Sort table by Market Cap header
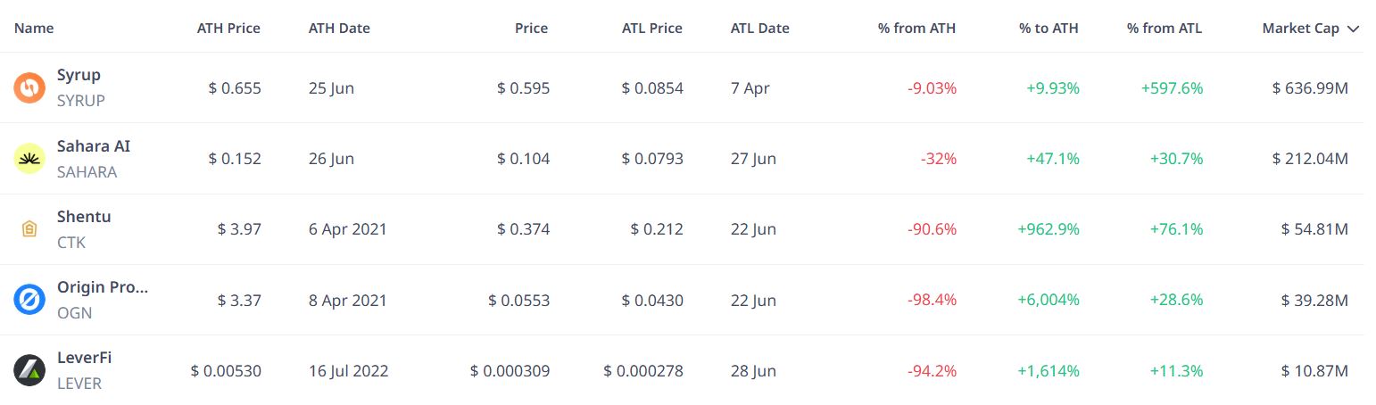Image resolution: width=1376 pixels, height=405 pixels. (x=1300, y=29)
